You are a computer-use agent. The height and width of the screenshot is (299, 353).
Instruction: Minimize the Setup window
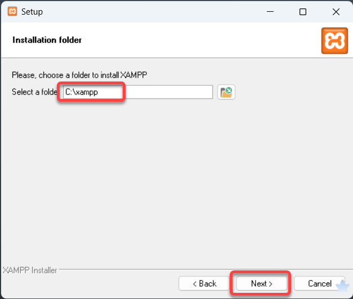pos(270,12)
